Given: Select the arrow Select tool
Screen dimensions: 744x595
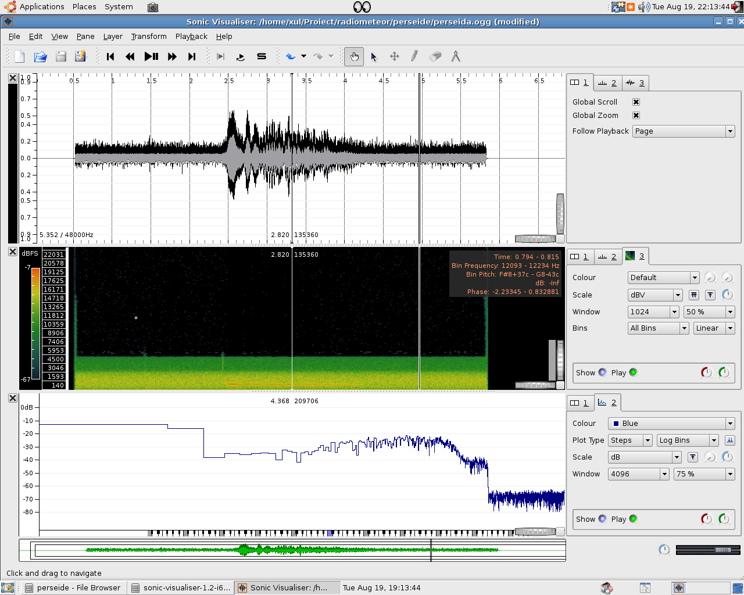Looking at the screenshot, I should pyautogui.click(x=374, y=56).
